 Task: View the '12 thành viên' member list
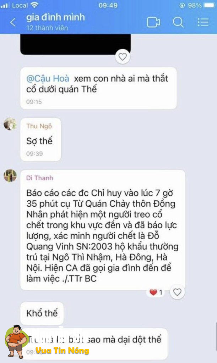[47, 28]
